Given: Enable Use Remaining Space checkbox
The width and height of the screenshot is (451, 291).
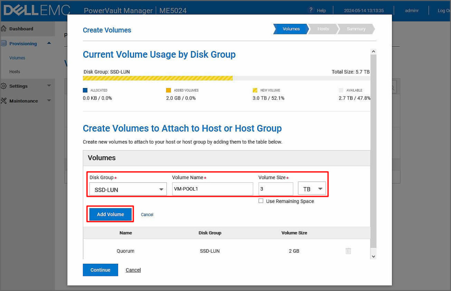Looking at the screenshot, I should [261, 201].
